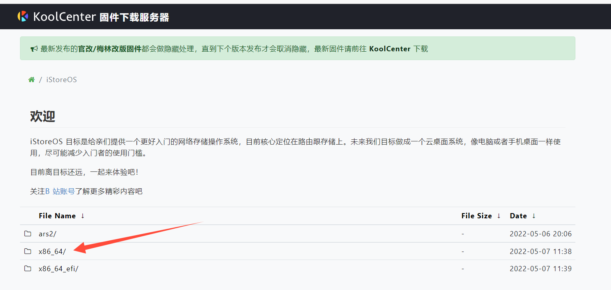Sort by File Size column header

[x=477, y=216]
